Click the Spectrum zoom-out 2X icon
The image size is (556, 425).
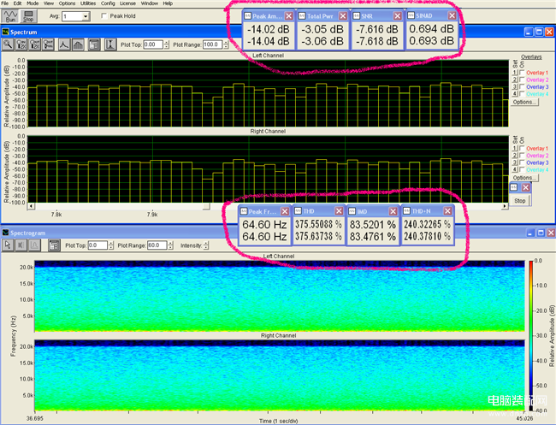35,44
